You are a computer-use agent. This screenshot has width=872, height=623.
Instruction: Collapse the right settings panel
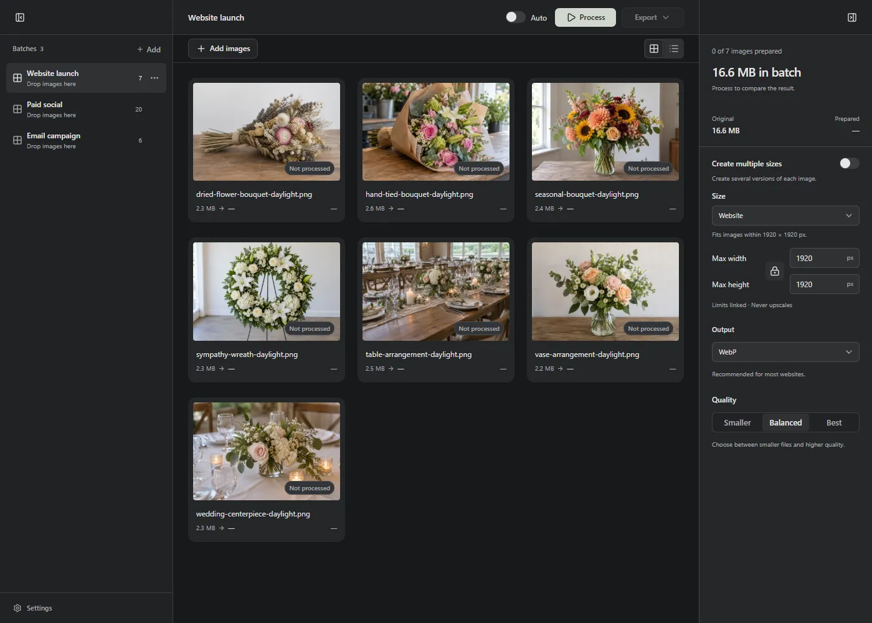tap(852, 17)
